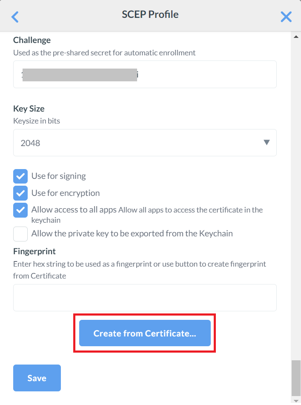The width and height of the screenshot is (301, 405).
Task: Uncheck Use for encryption checkbox
Action: click(20, 193)
